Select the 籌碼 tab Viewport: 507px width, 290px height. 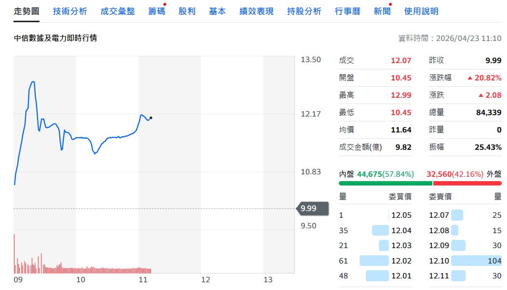pyautogui.click(x=156, y=11)
